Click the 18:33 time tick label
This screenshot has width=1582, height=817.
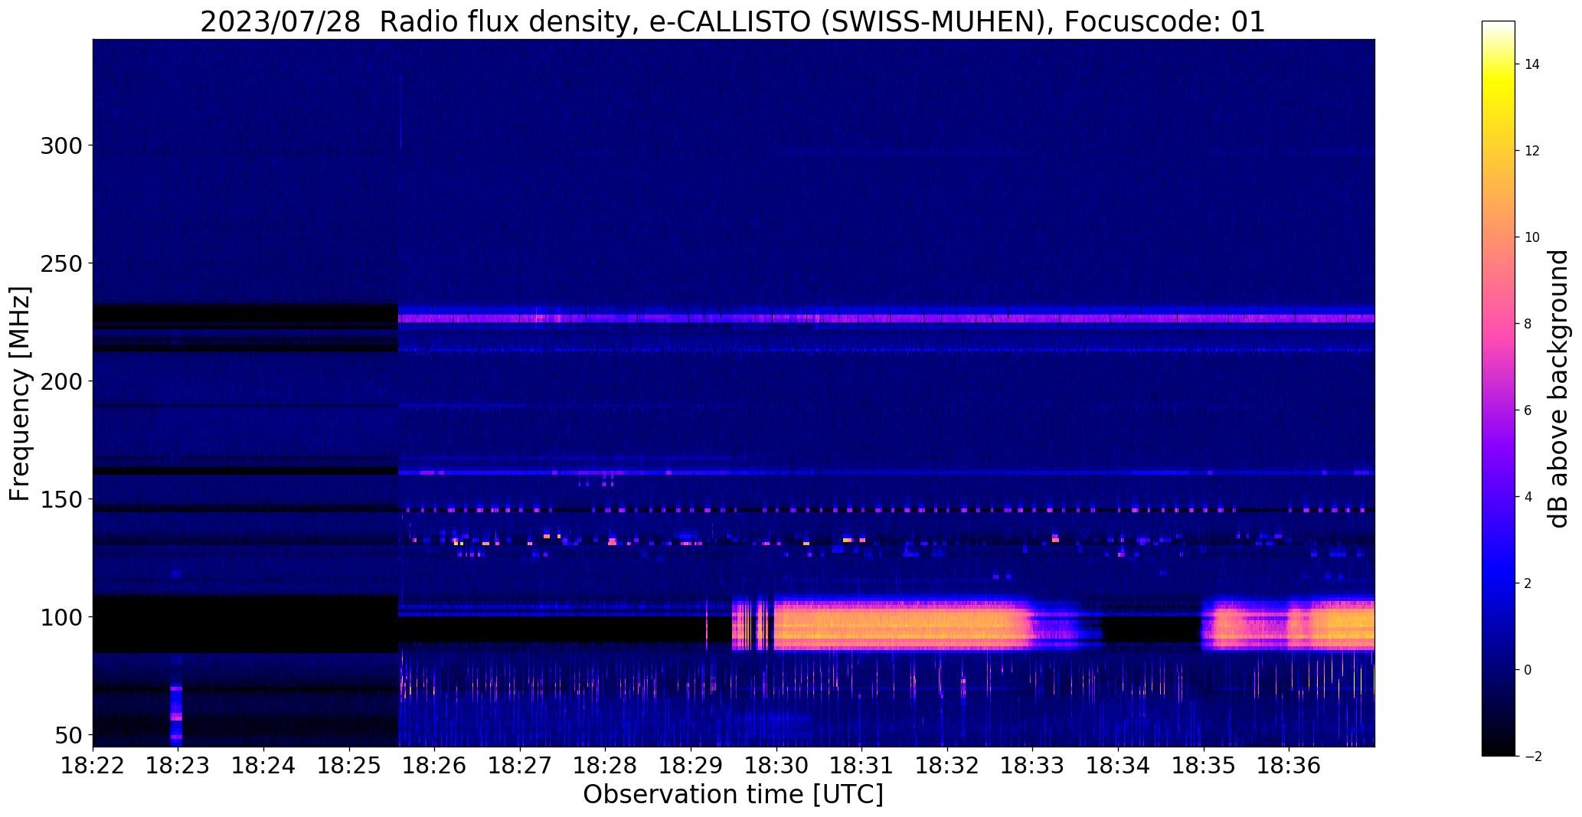pos(1033,766)
